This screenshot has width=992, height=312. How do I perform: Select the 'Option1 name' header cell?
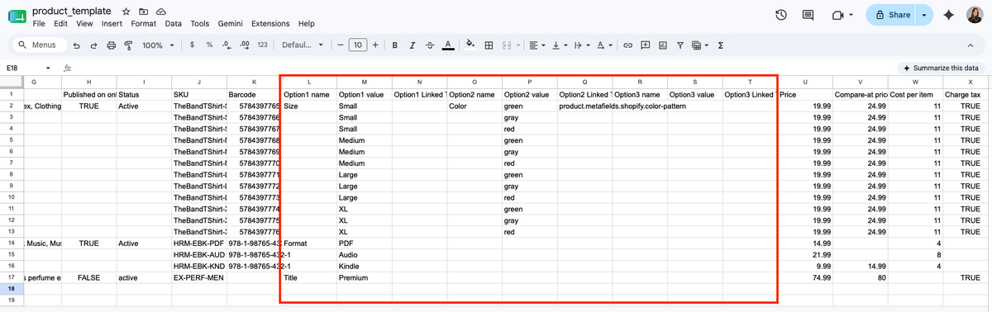pos(309,95)
